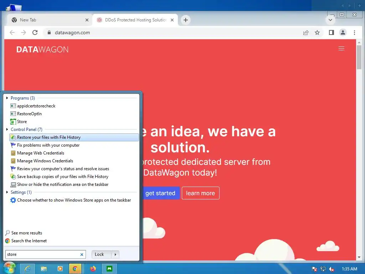The image size is (365, 274).
Task: Clear the search box with the X
Action: pyautogui.click(x=82, y=254)
